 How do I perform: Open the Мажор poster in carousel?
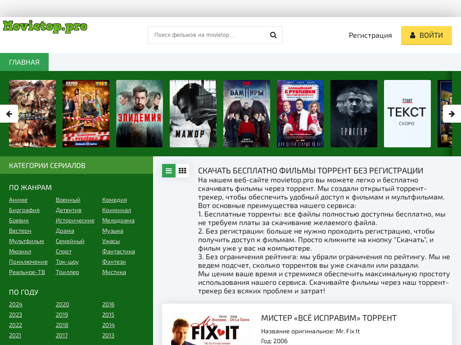pos(193,114)
